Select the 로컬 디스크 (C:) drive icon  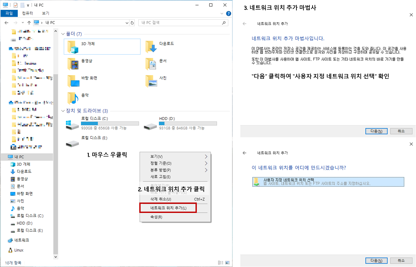72,125
